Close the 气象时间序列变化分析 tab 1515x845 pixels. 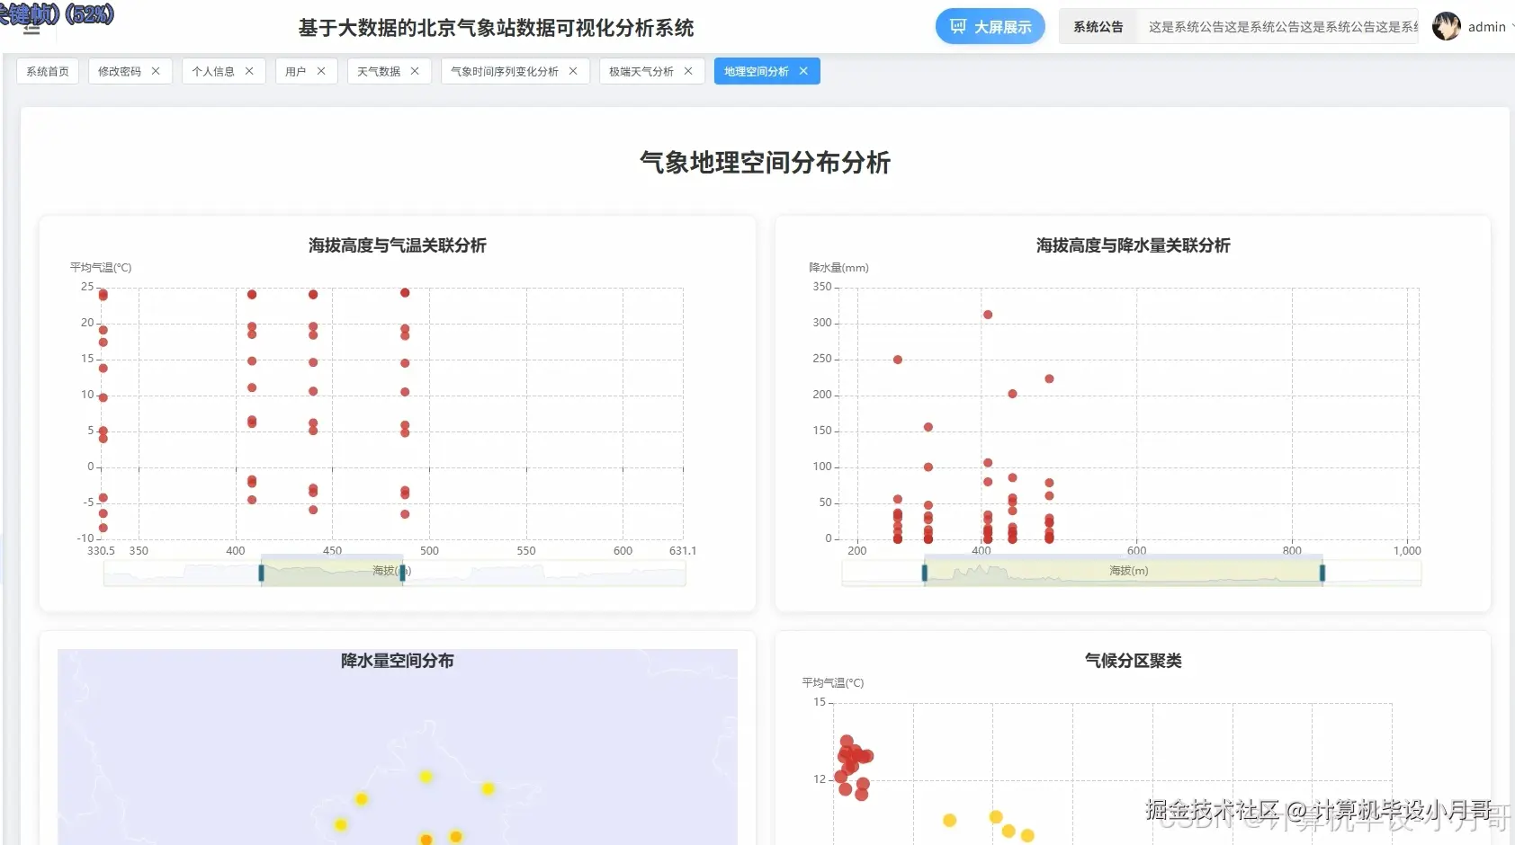point(573,70)
